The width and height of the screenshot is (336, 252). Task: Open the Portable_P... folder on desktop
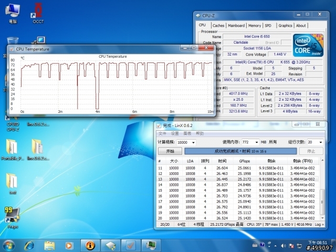tap(12, 150)
